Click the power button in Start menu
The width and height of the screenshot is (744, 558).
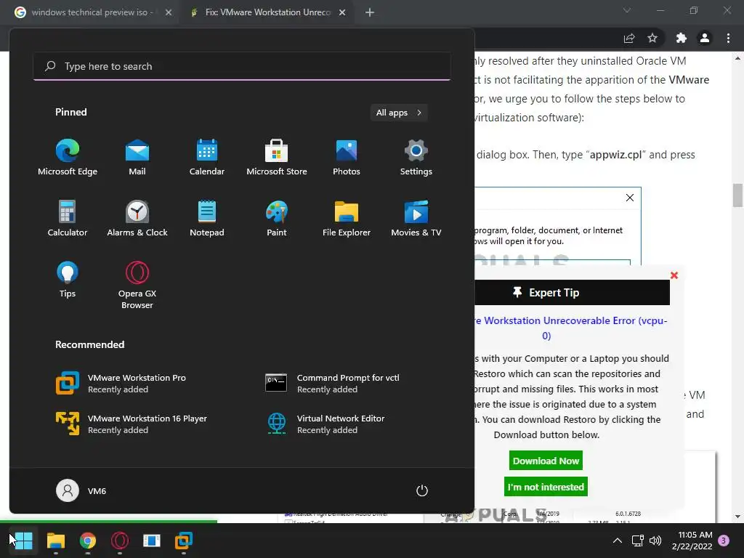422,490
